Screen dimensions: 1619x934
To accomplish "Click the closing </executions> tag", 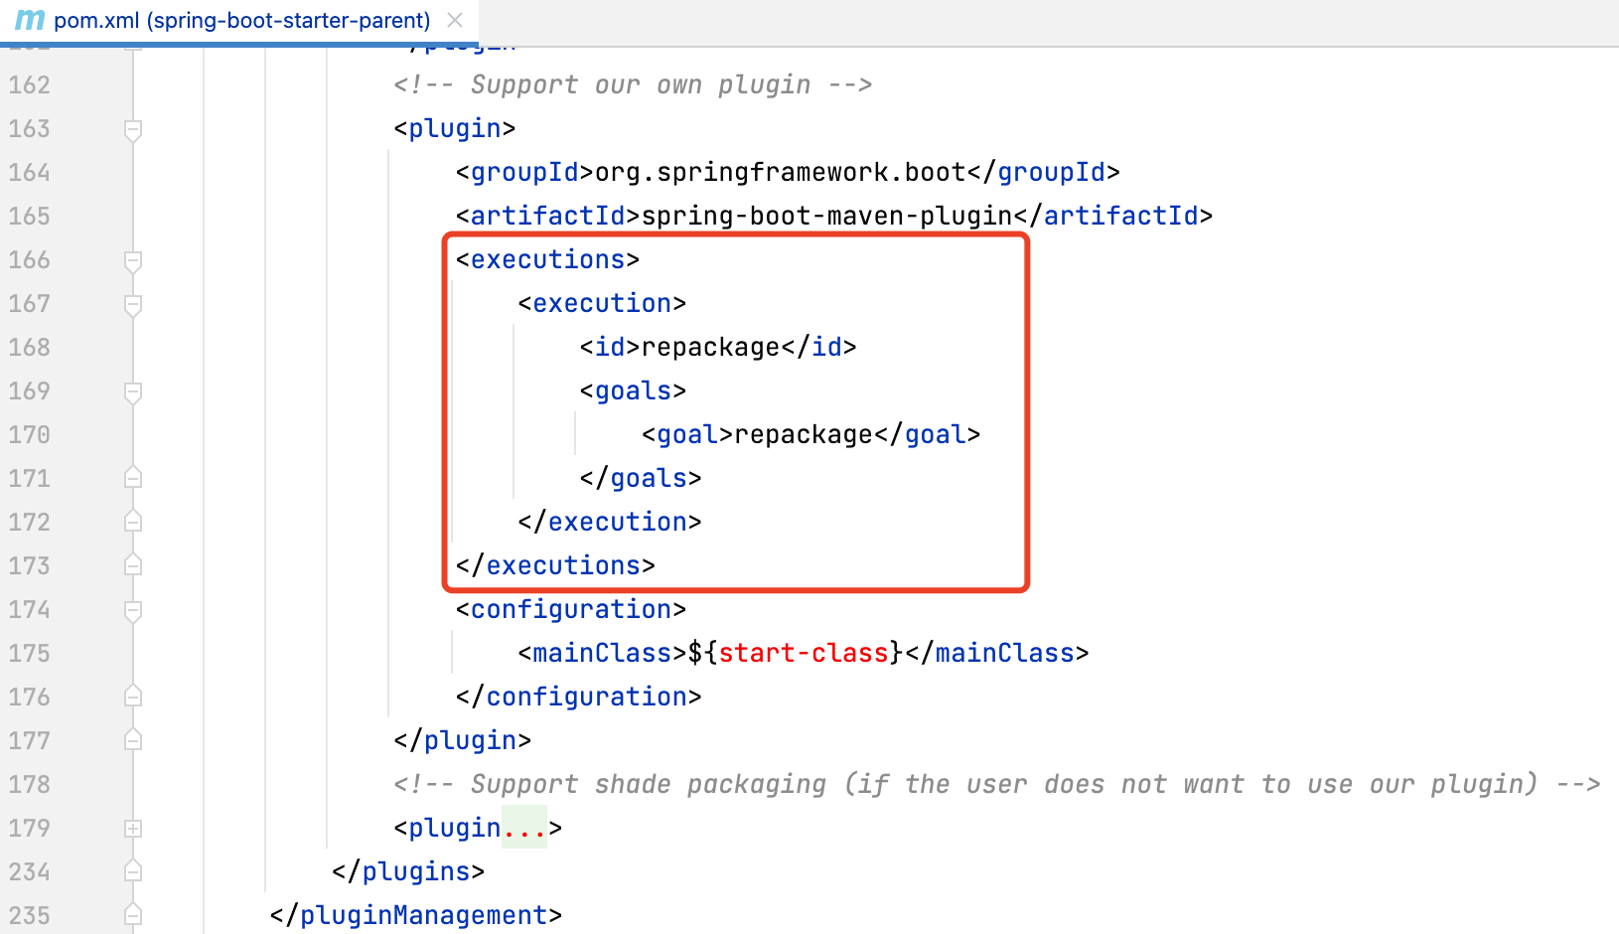I will (555, 566).
